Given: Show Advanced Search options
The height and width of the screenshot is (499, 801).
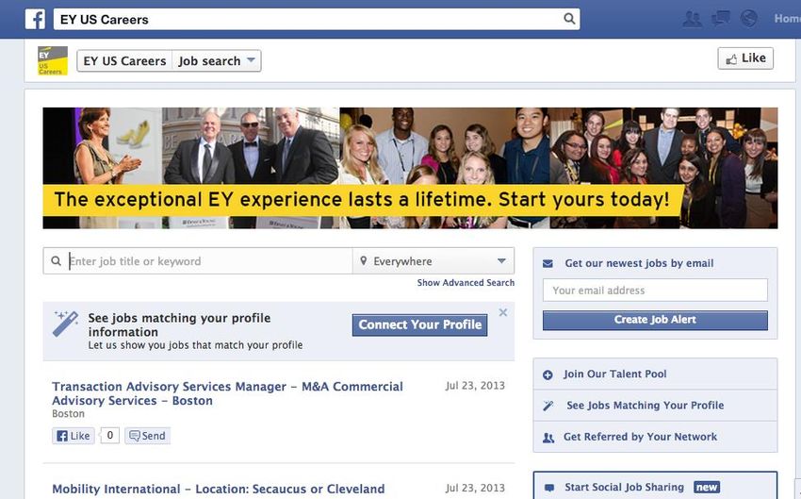Looking at the screenshot, I should 466,283.
